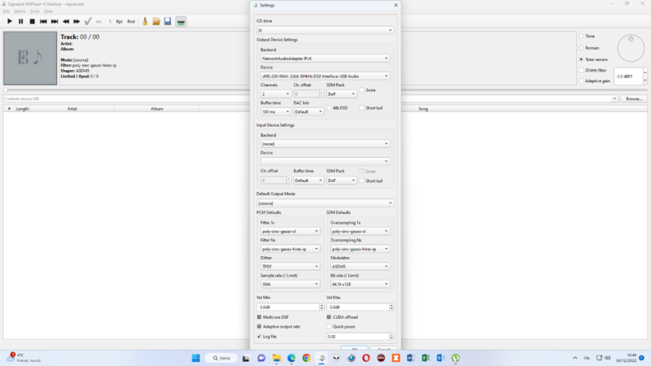Viewport: 651px width, 366px height.
Task: Click the Song column header
Action: point(423,109)
